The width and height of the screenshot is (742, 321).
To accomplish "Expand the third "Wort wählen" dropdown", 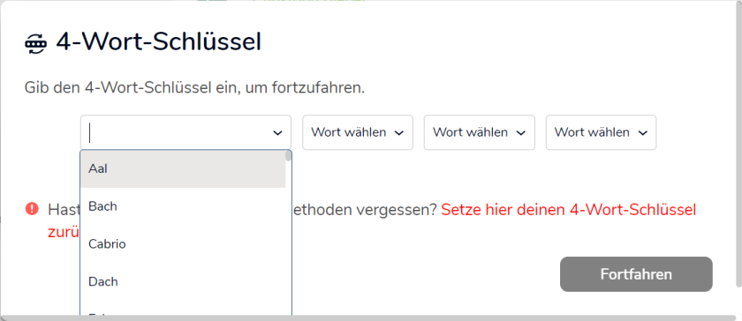I will coord(480,132).
